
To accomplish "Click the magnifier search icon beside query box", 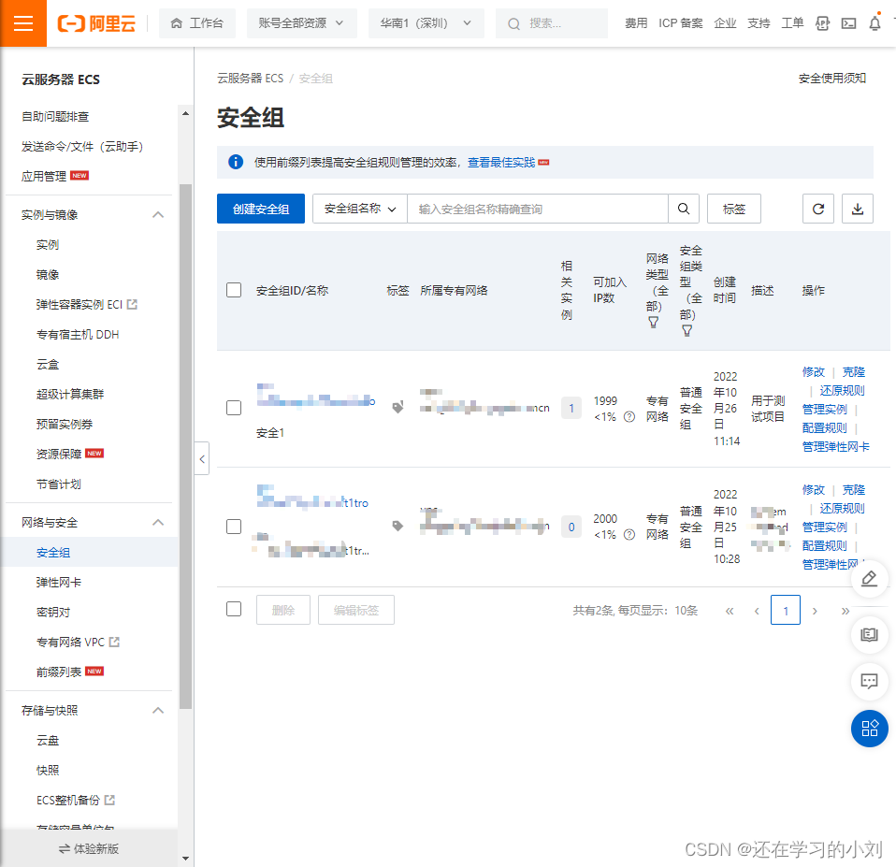I will [684, 210].
